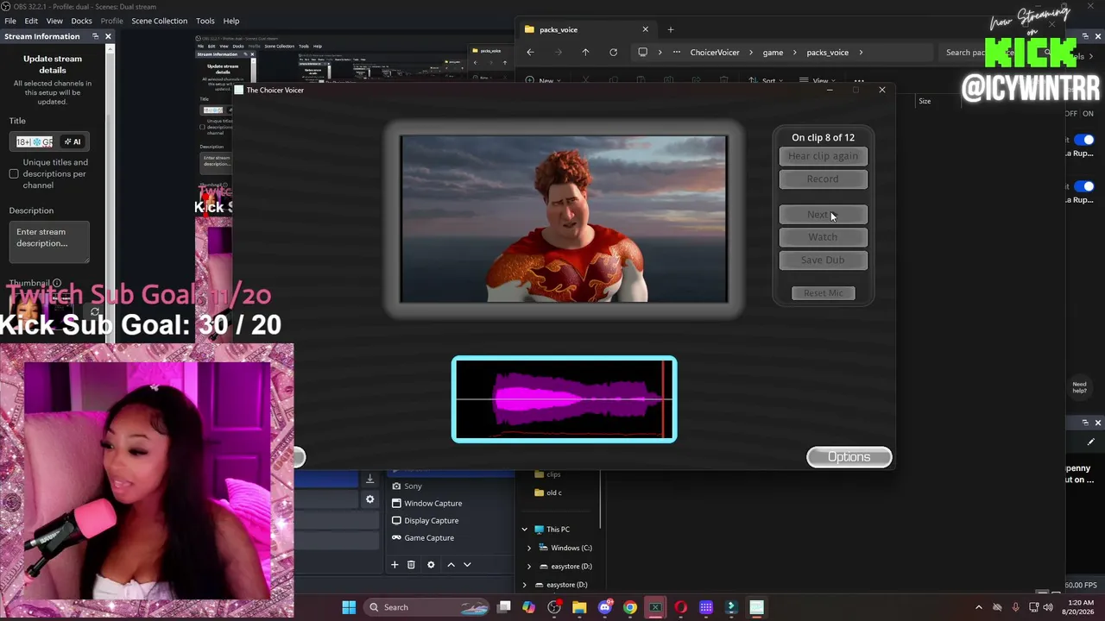Click the Record button in Choicer Voicer
1105x621 pixels.
[823, 179]
